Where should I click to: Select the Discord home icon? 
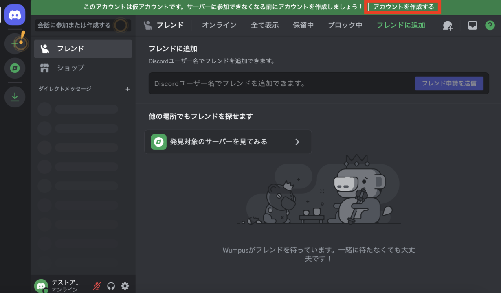point(15,15)
